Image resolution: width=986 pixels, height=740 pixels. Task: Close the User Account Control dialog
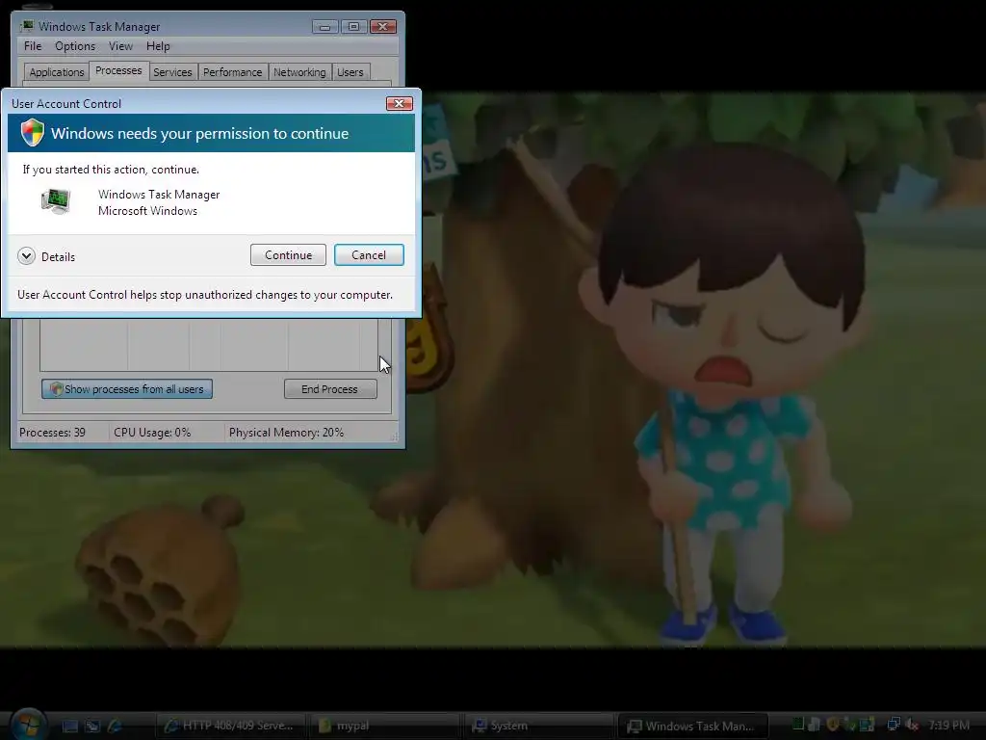click(399, 103)
